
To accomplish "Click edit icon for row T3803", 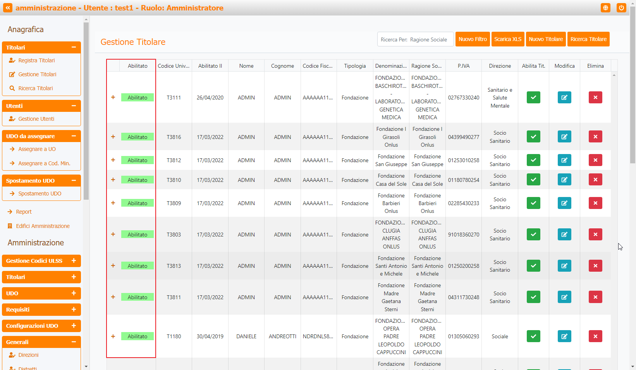I will click(564, 235).
